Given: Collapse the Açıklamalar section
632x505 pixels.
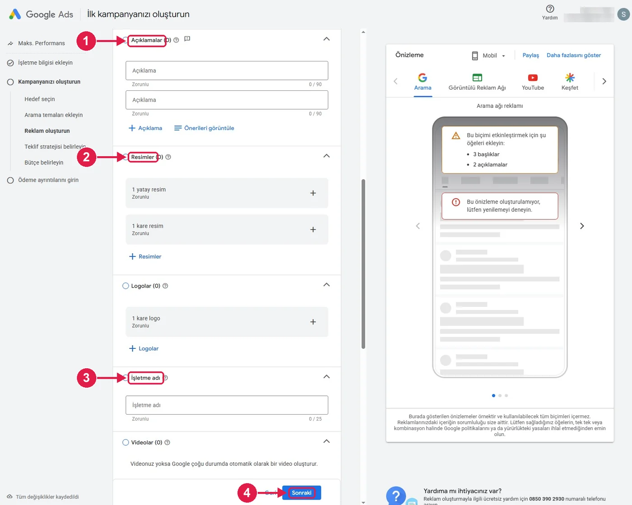Looking at the screenshot, I should click(327, 39).
